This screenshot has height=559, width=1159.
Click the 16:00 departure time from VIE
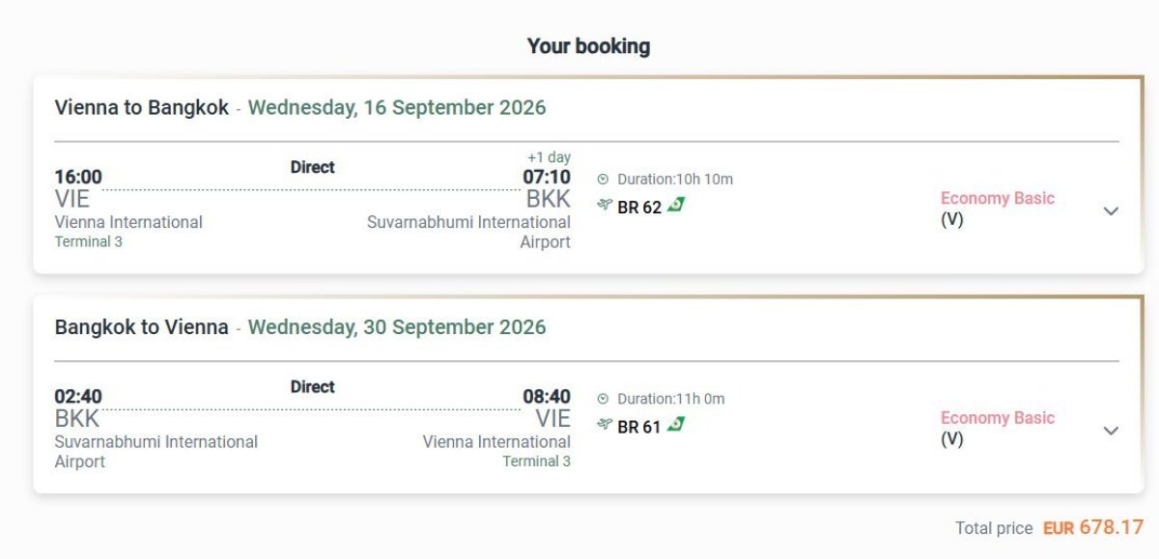point(78,177)
